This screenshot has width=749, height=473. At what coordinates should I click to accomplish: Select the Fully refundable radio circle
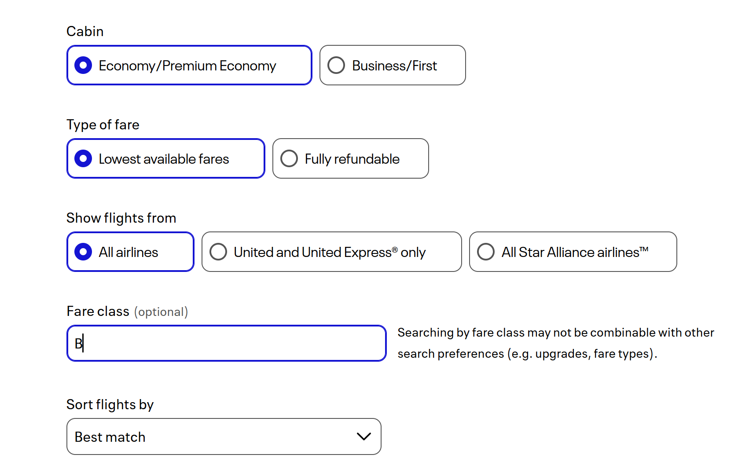point(289,158)
